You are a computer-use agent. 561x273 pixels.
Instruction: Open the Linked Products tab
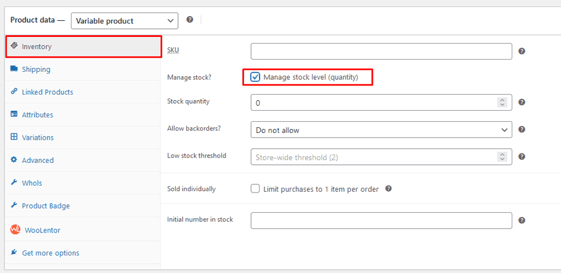point(83,92)
